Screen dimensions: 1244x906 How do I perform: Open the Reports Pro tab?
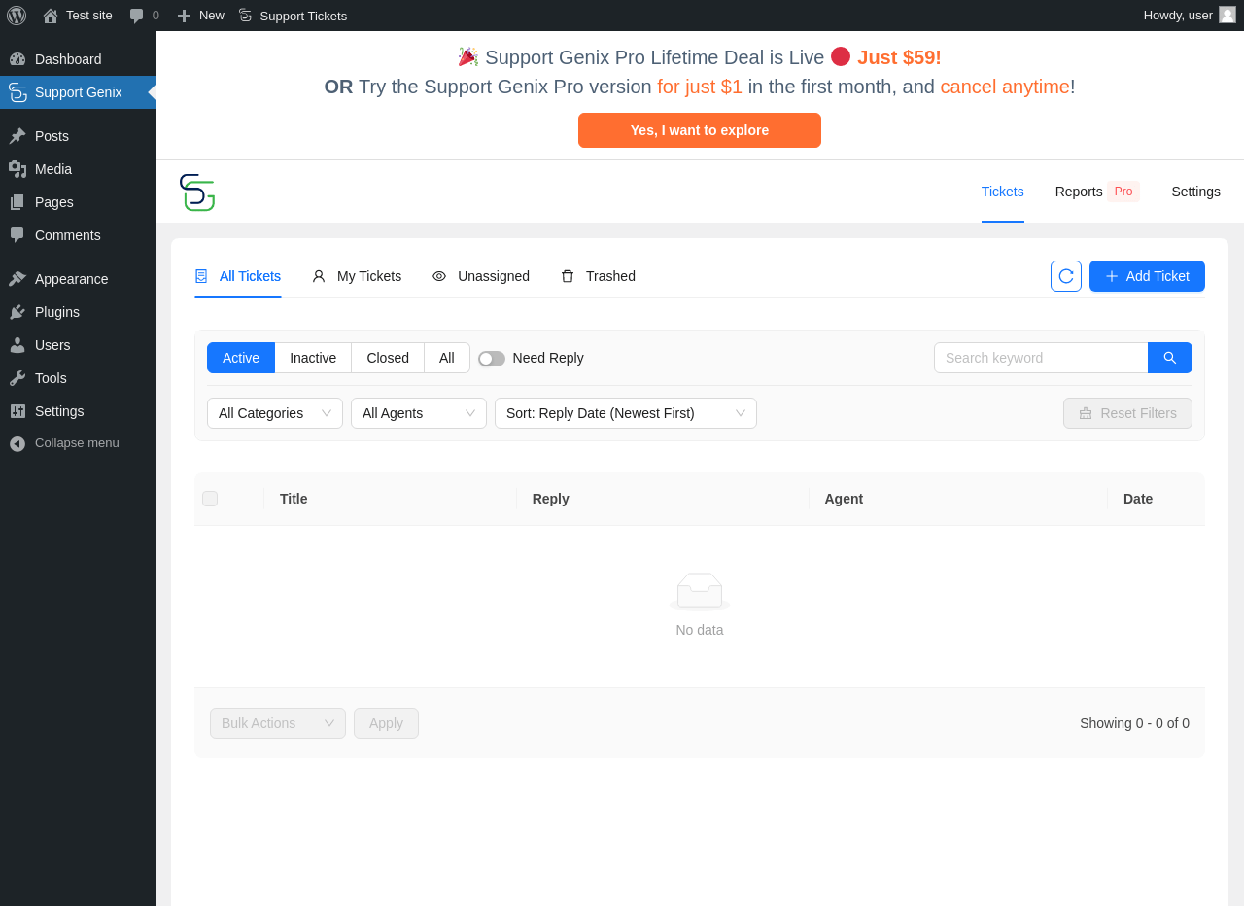point(1097,192)
